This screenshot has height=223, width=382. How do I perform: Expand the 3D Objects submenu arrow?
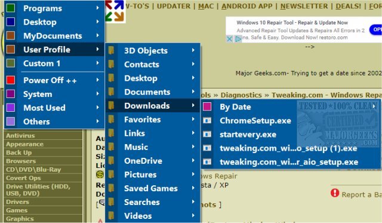coord(193,50)
